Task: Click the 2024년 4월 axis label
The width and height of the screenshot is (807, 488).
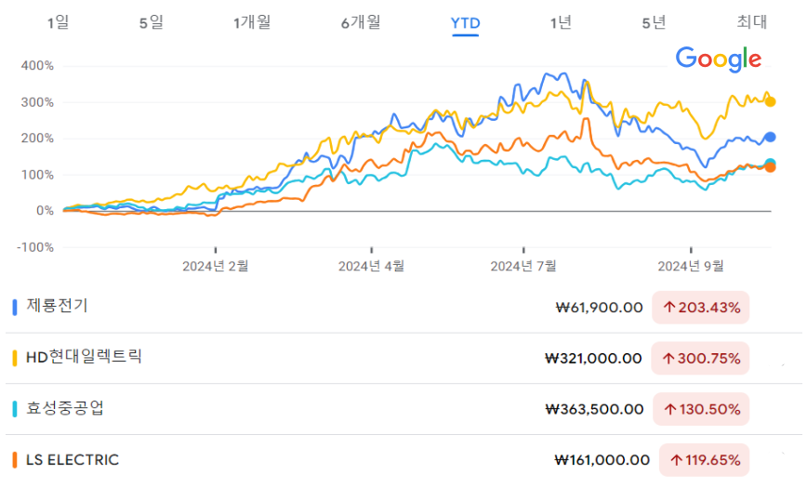Action: click(x=371, y=266)
